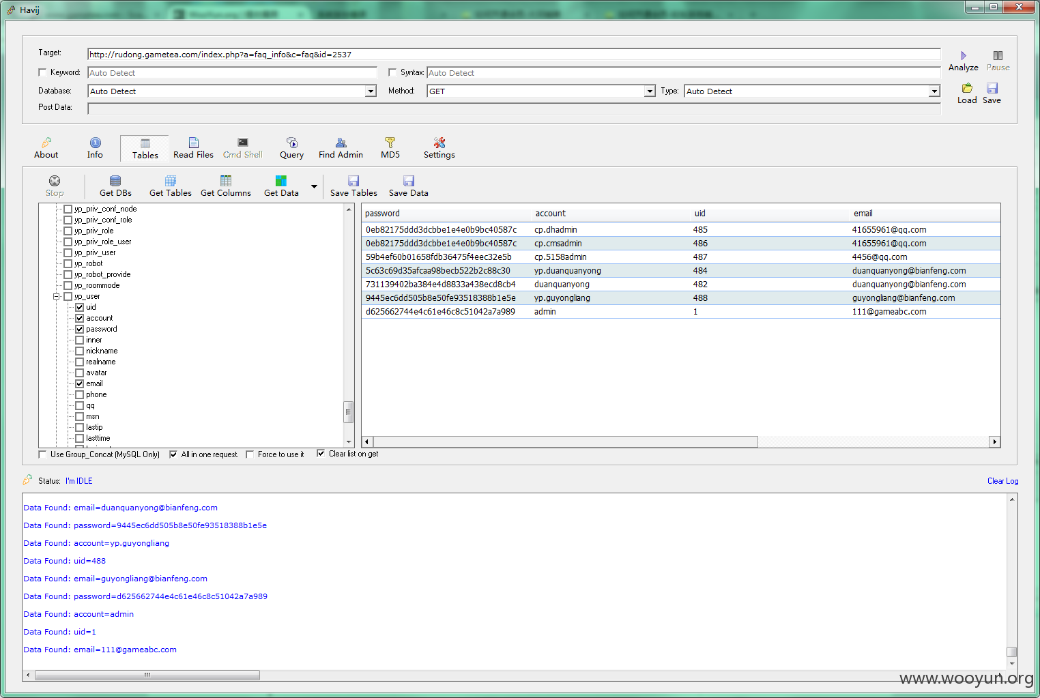Open the Find Admin section
Viewport: 1040px width, 698px height.
341,148
